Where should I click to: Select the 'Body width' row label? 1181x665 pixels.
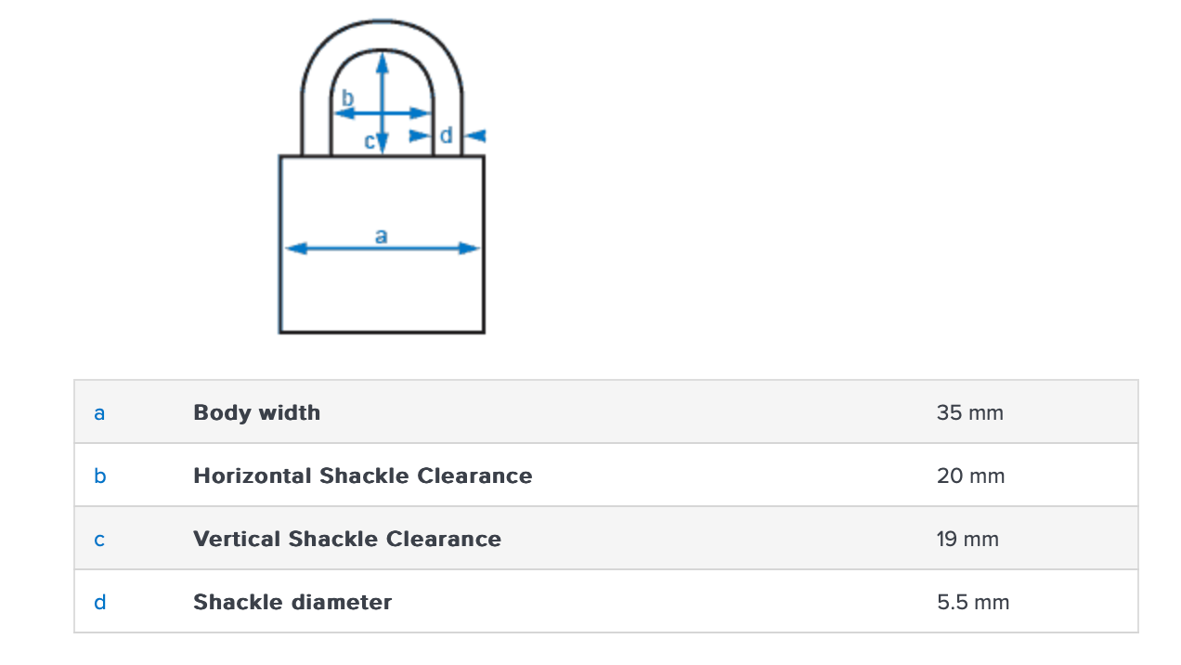coord(256,412)
